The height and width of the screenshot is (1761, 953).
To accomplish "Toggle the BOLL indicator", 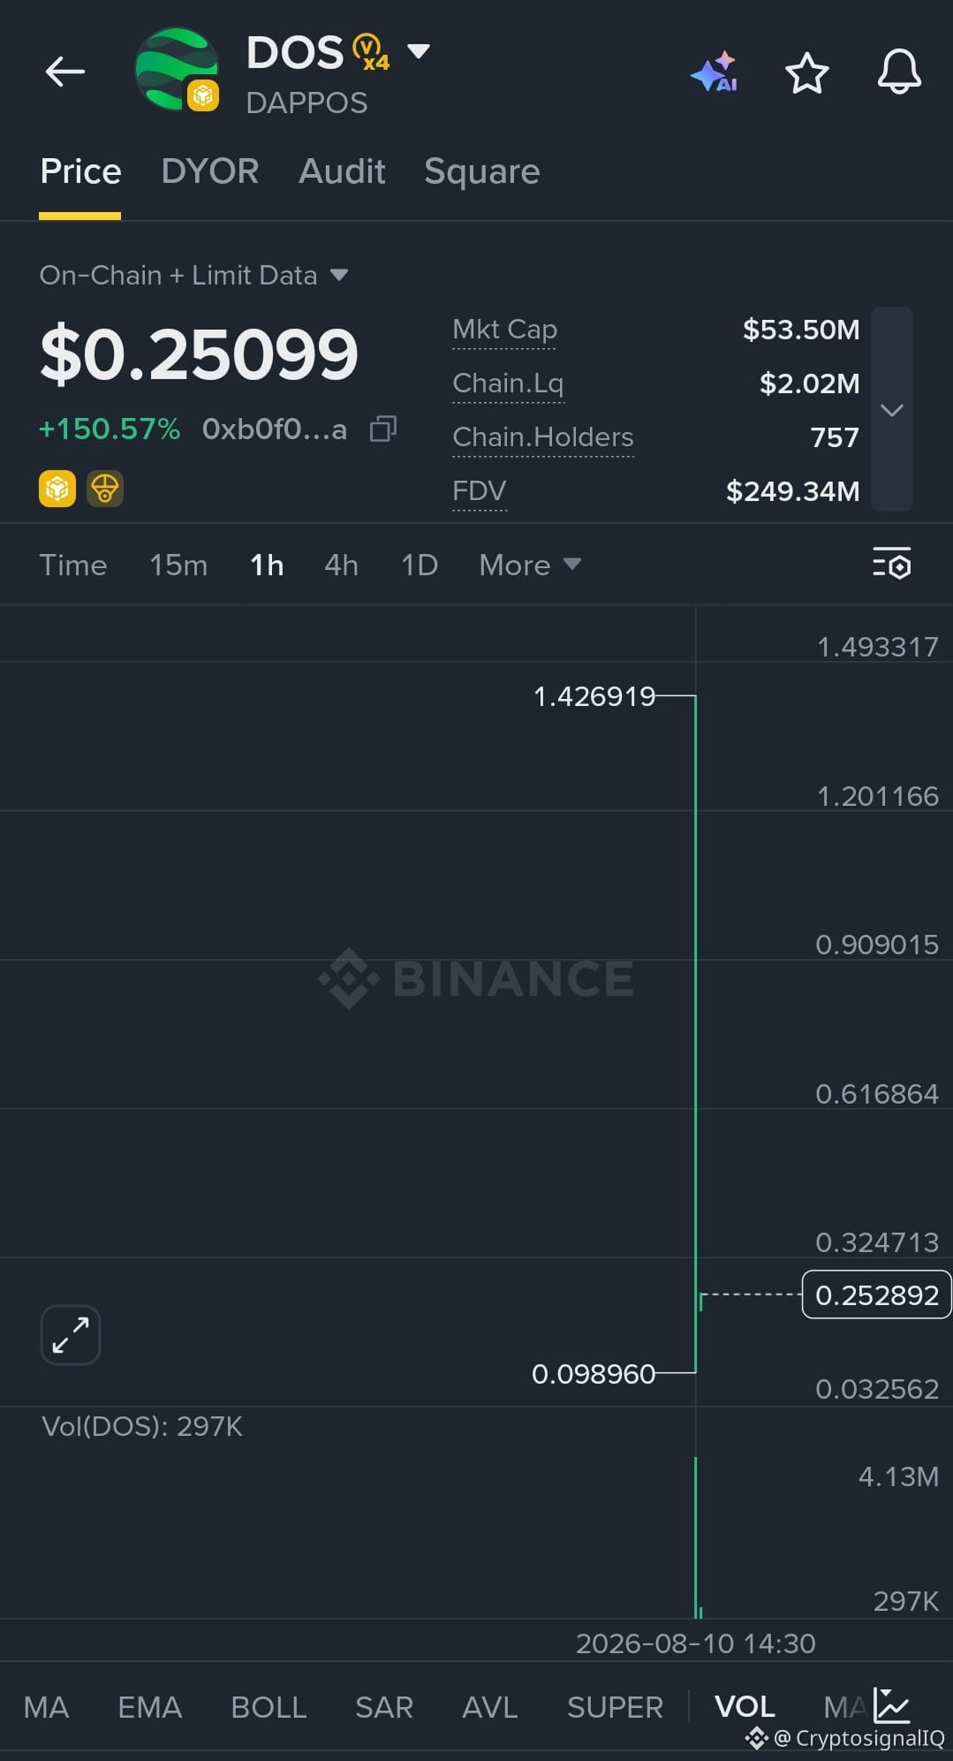I will tap(269, 1706).
